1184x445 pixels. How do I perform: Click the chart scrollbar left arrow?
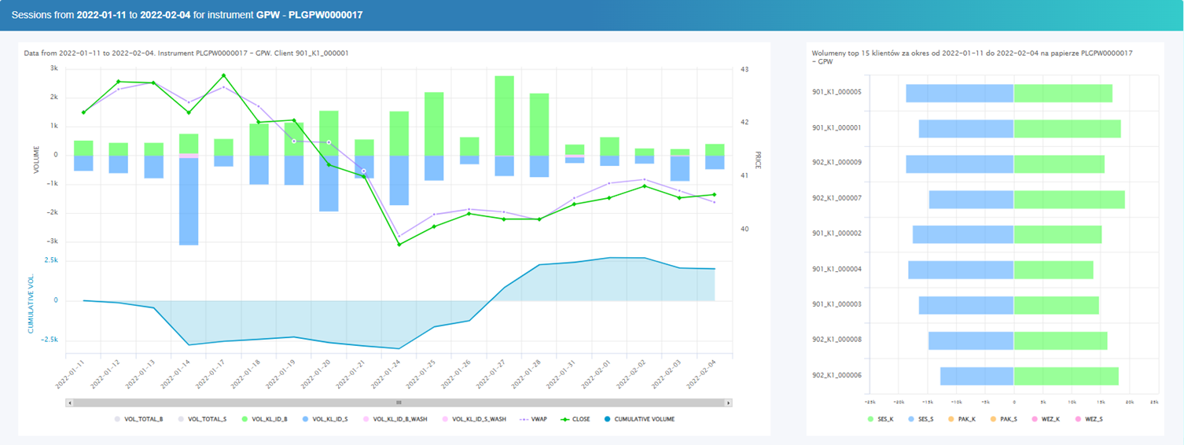coord(71,403)
